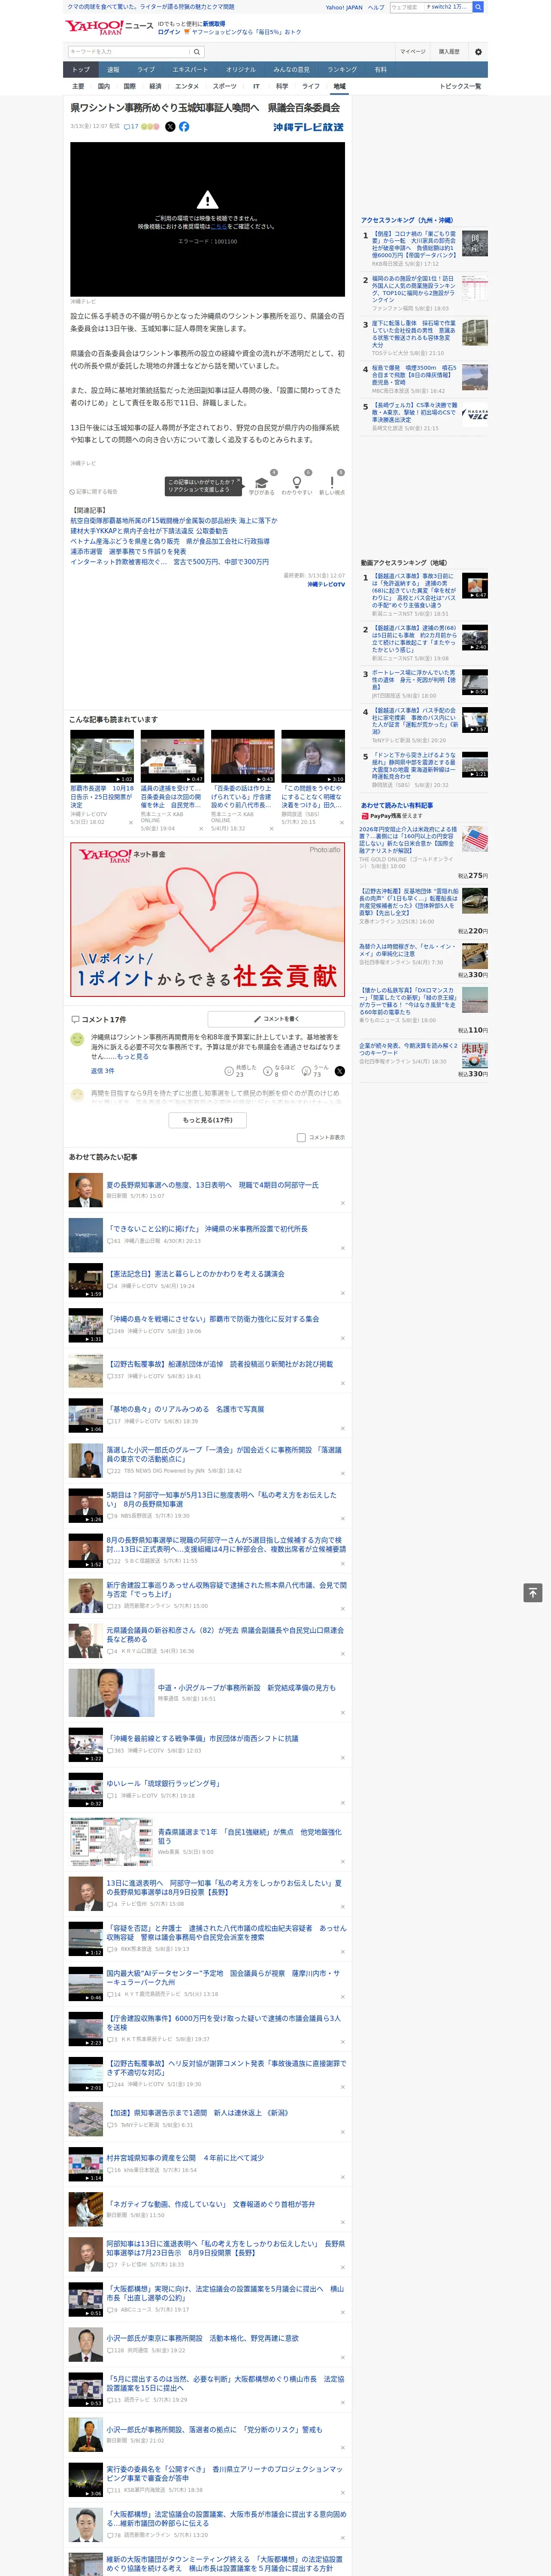Click the scroll-to-top arrow button
The image size is (551, 2576).
click(533, 1592)
